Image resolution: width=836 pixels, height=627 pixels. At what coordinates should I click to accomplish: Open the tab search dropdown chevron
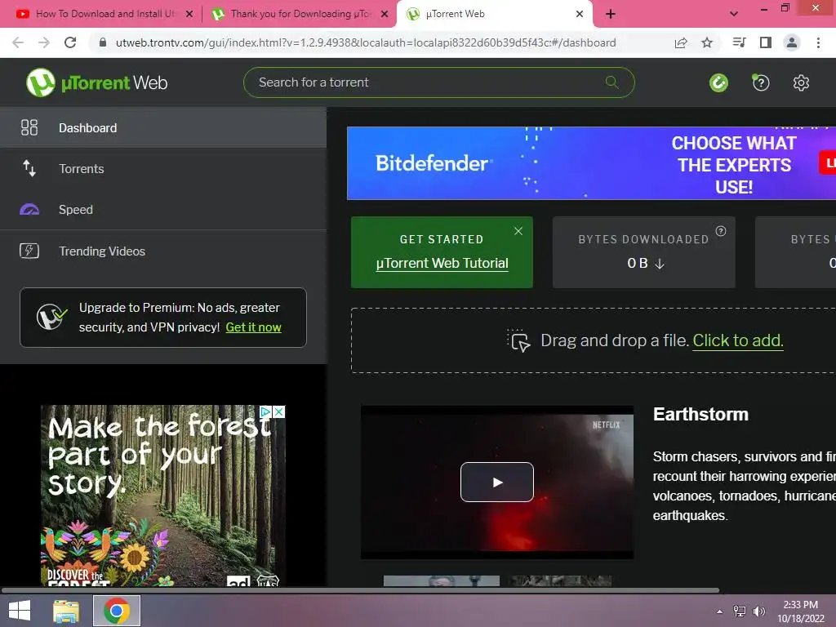(734, 14)
